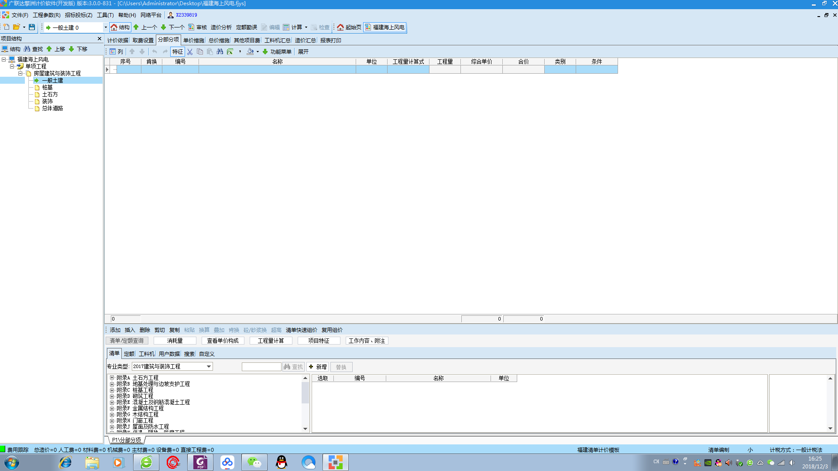This screenshot has height=471, width=838.
Task: Expand 附录E 混凝土及钢筋混凝土工程 node
Action: (112, 402)
